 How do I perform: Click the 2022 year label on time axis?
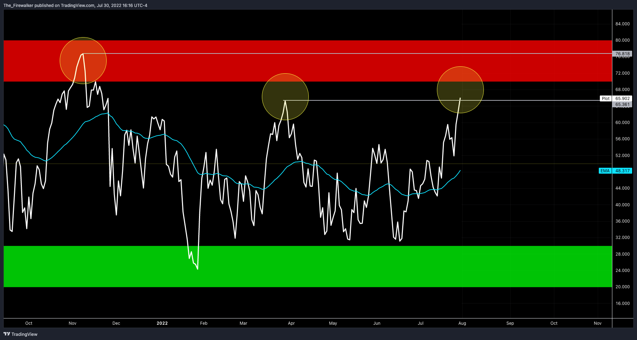(162, 323)
